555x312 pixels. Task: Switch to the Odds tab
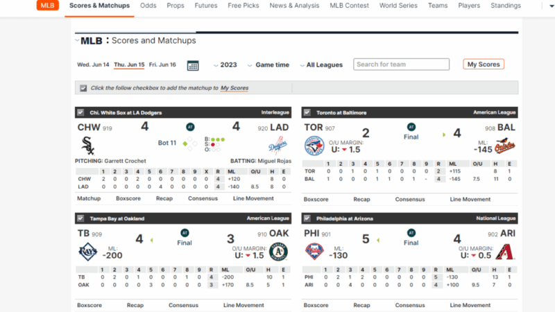tap(148, 6)
